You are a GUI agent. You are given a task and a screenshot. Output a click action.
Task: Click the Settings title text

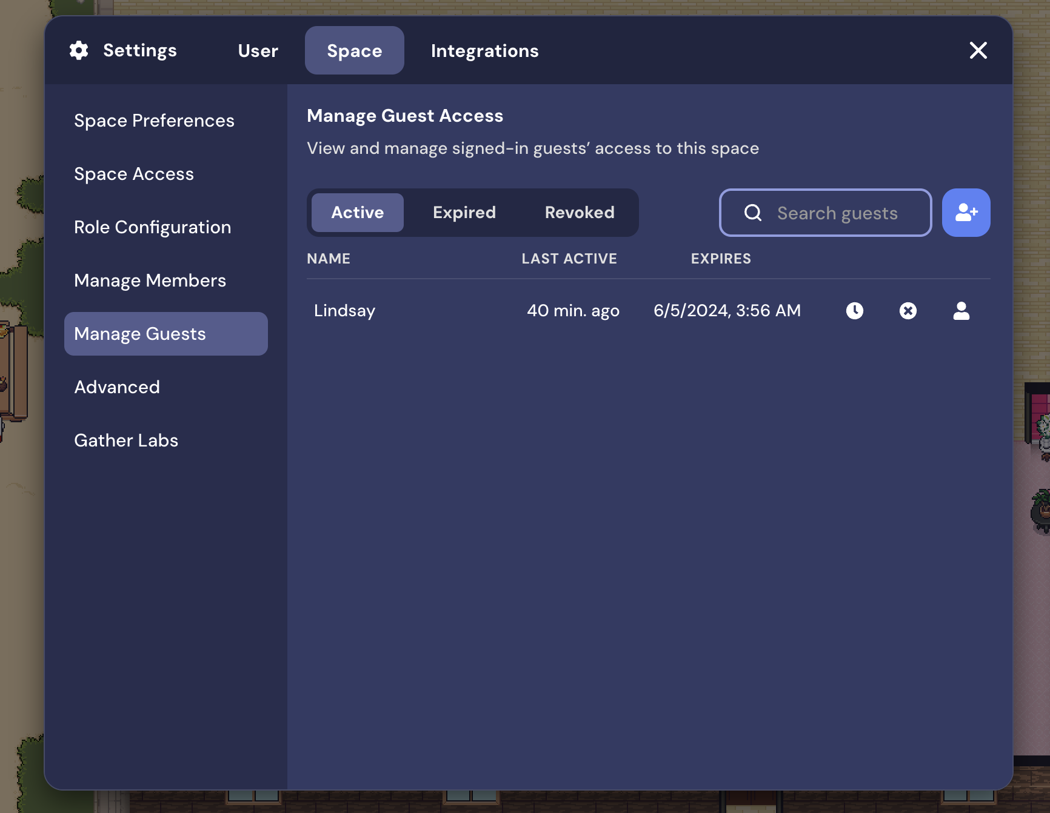coord(140,50)
